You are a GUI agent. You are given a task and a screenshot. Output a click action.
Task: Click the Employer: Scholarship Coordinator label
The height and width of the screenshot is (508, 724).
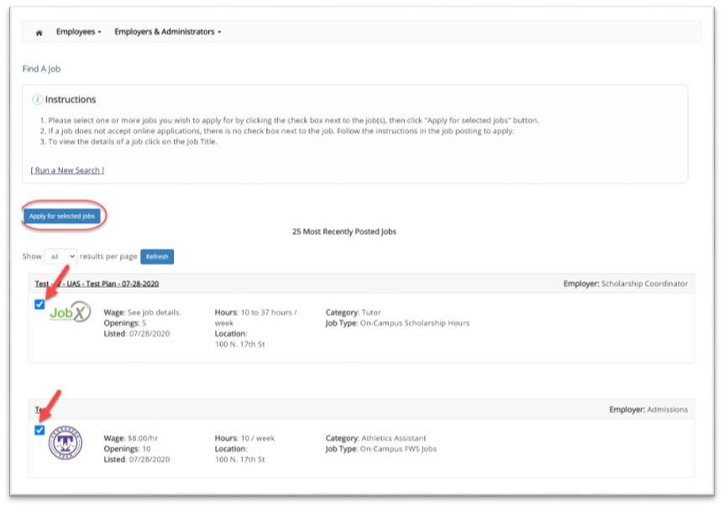(x=625, y=284)
